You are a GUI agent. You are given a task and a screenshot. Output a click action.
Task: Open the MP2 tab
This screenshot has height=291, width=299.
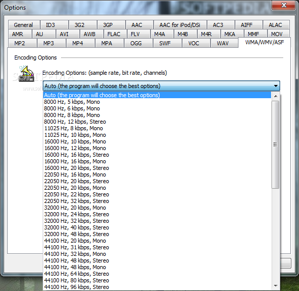22,43
